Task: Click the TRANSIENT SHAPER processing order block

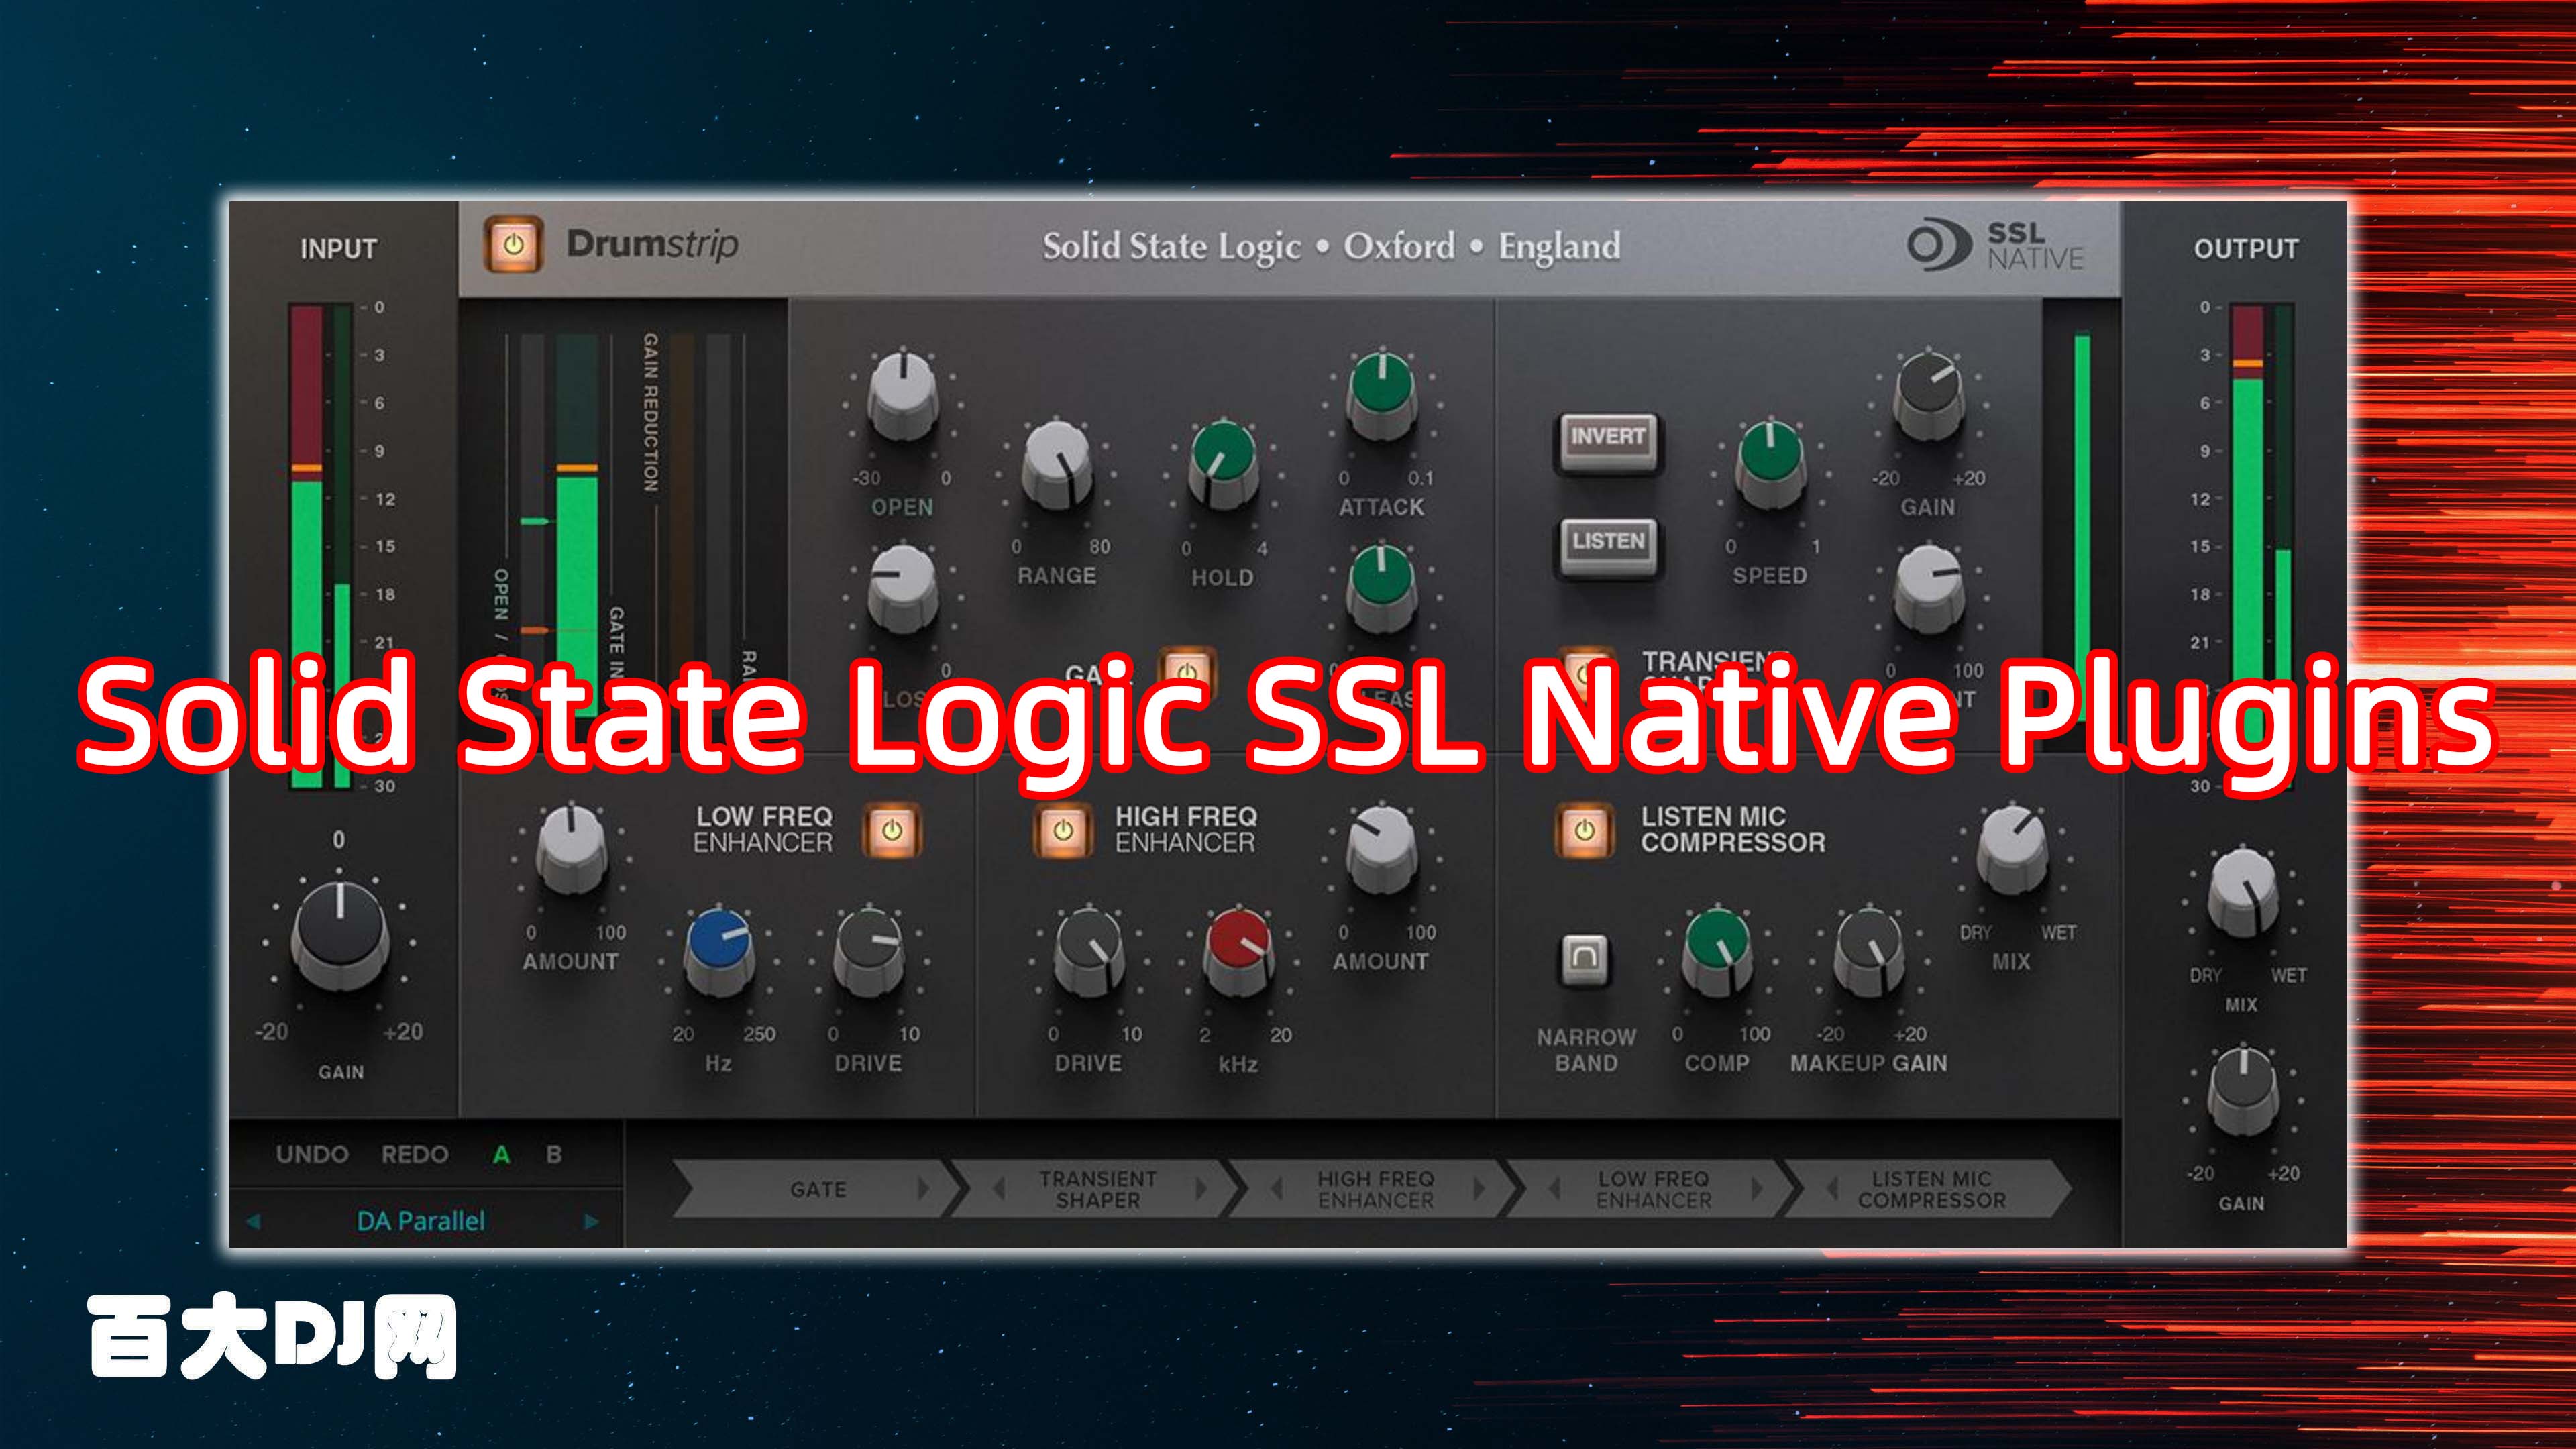Action: 1098,1189
